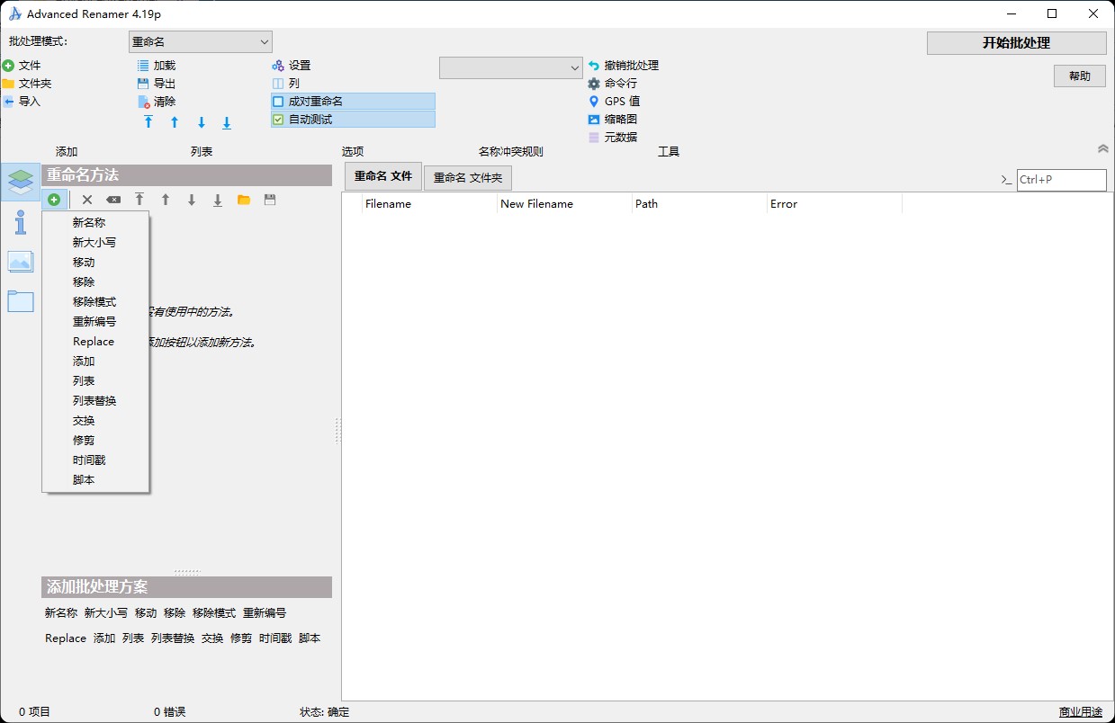
Task: Click the save method preset disk icon
Action: pos(269,199)
